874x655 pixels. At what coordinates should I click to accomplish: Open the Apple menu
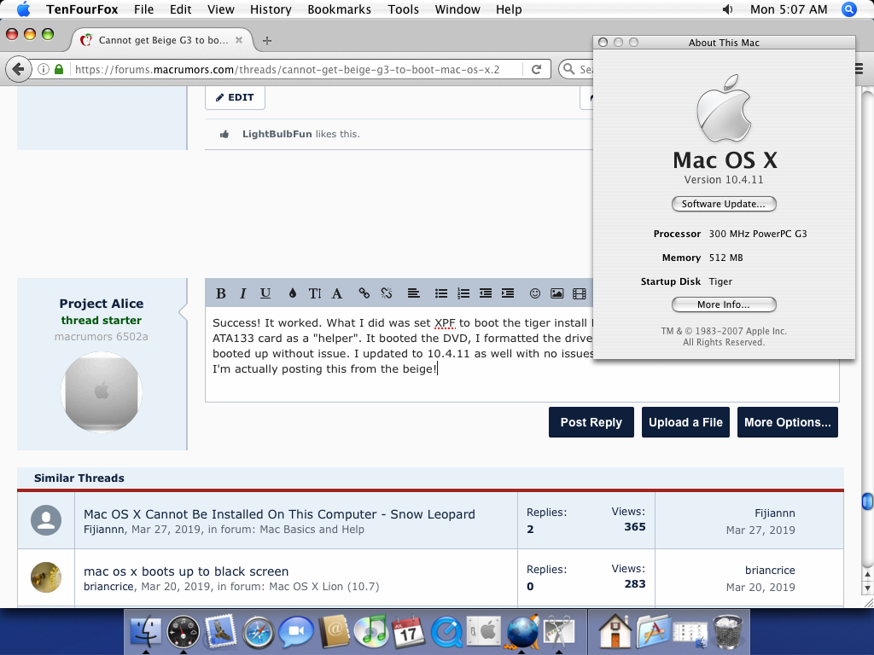(x=23, y=9)
